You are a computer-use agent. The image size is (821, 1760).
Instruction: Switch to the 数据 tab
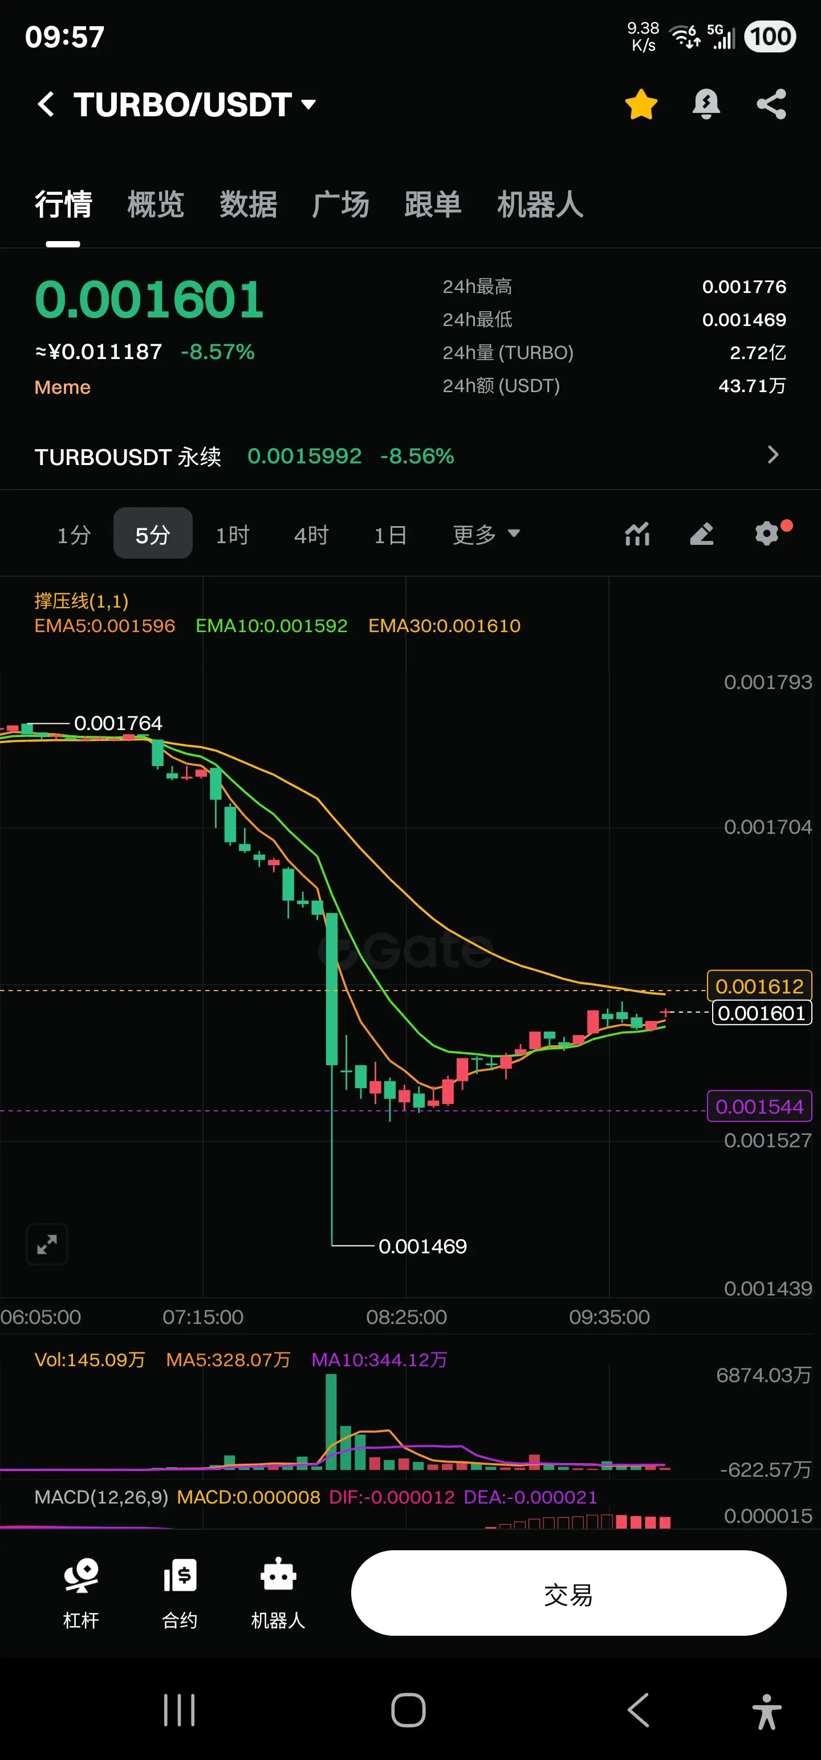(248, 204)
